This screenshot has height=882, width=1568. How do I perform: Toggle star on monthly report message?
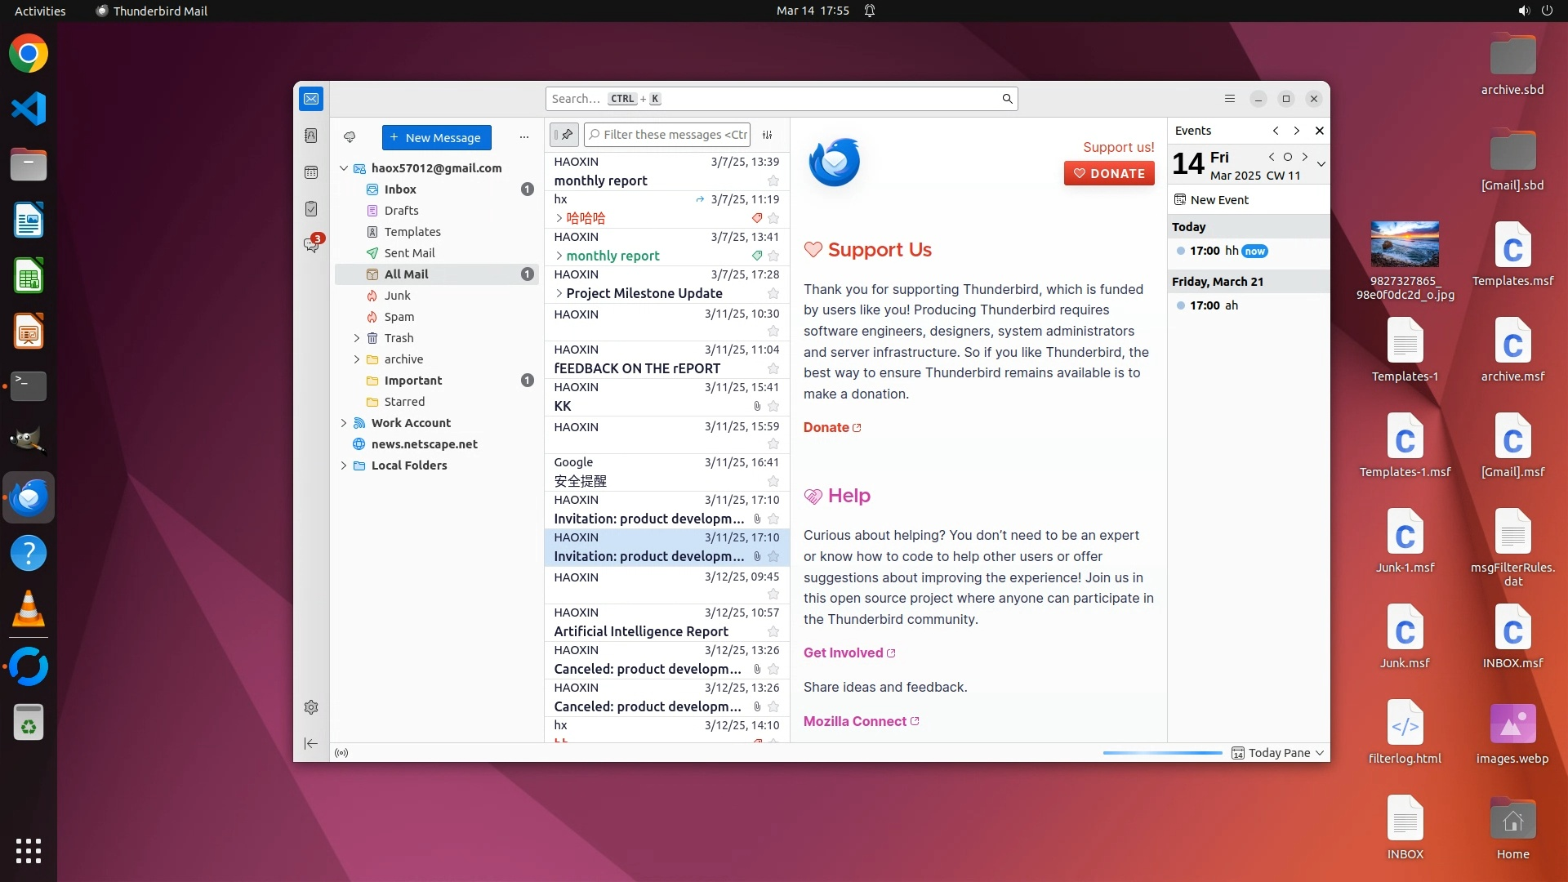773,181
